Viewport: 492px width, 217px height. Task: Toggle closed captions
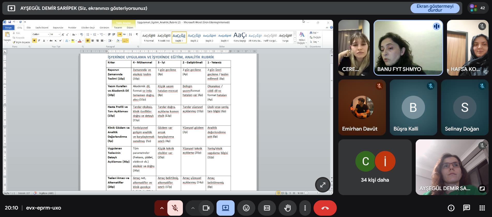tap(267, 208)
